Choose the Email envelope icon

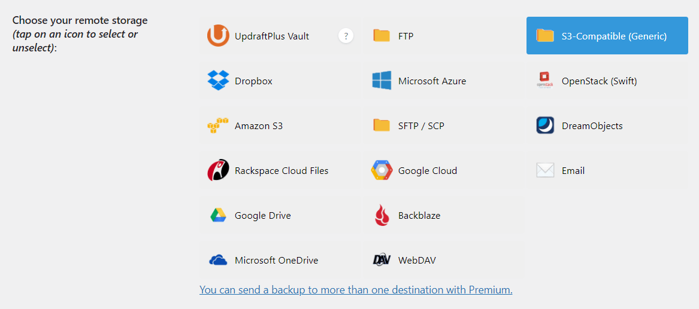(545, 170)
